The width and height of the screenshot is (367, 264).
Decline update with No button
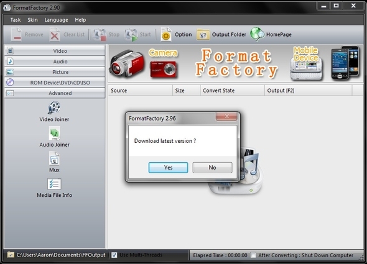click(212, 168)
